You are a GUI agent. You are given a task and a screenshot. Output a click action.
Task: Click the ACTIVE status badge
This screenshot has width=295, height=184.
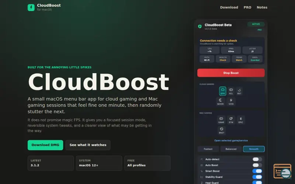[x=256, y=24]
